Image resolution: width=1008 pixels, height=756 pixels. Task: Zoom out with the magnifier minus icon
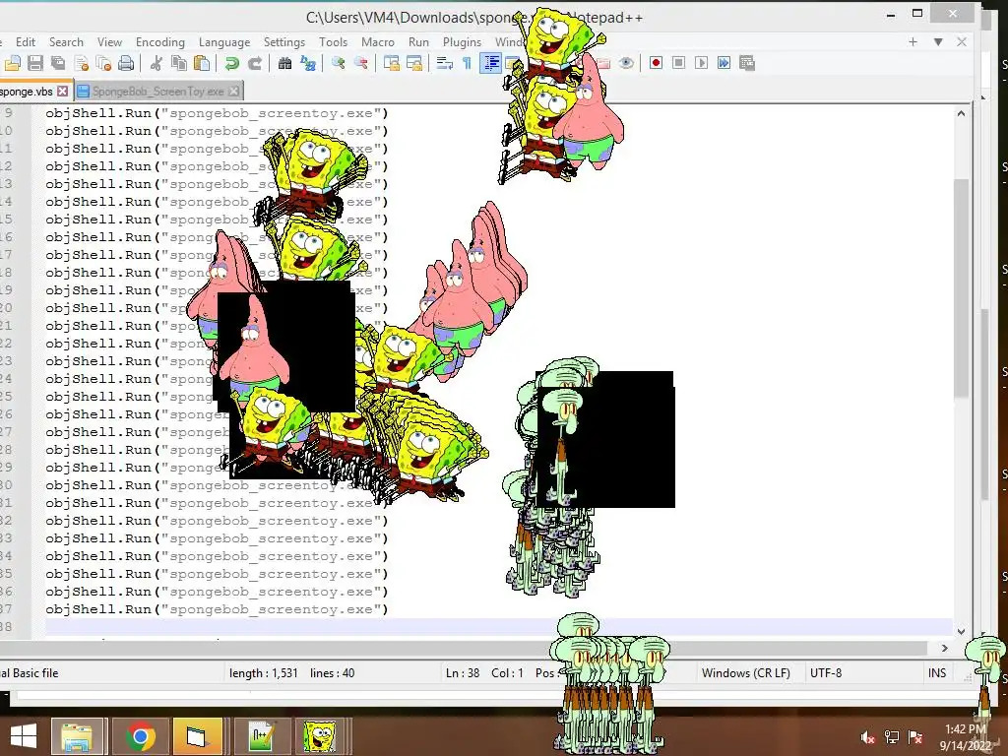tap(361, 63)
